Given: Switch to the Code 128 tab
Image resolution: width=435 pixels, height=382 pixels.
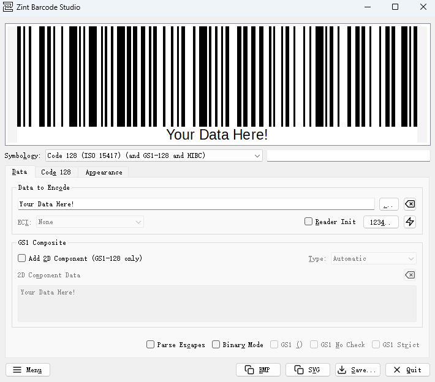Looking at the screenshot, I should tap(56, 173).
